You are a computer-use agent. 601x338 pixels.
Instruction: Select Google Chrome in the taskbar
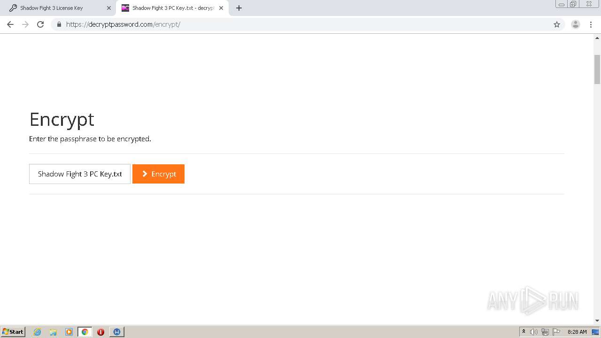tap(85, 332)
